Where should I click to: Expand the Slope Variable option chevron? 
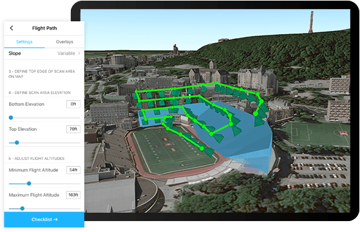click(79, 53)
